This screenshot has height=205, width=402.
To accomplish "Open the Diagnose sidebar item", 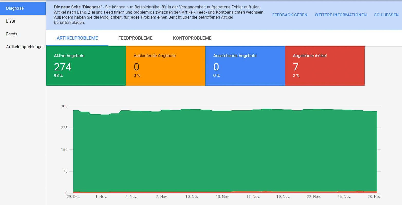I will point(15,8).
